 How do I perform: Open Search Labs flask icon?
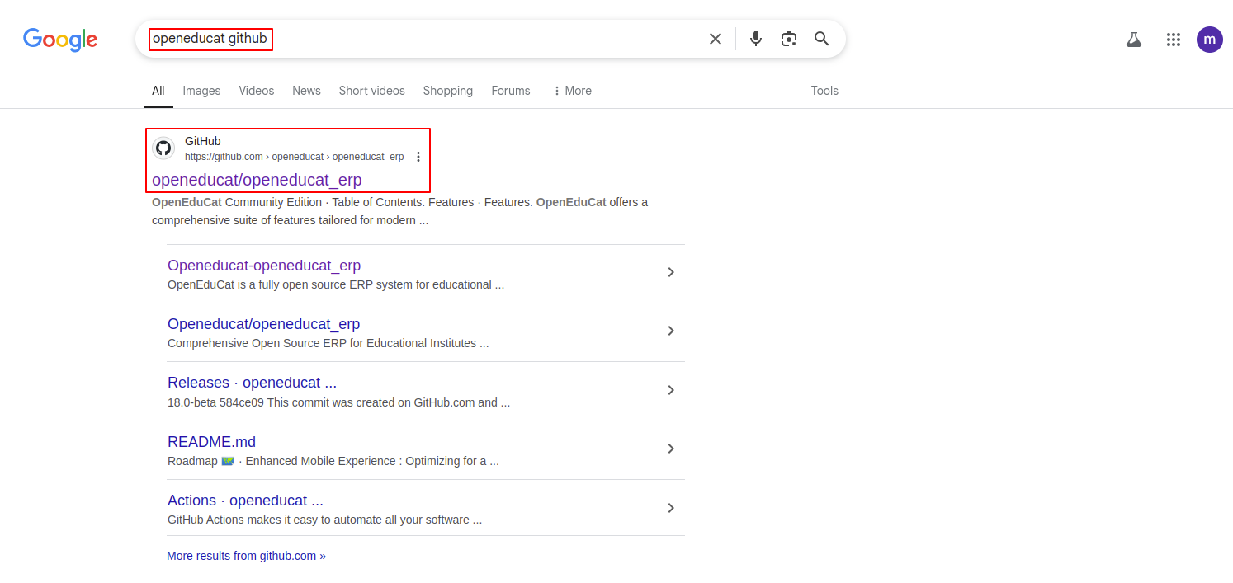[x=1134, y=40]
